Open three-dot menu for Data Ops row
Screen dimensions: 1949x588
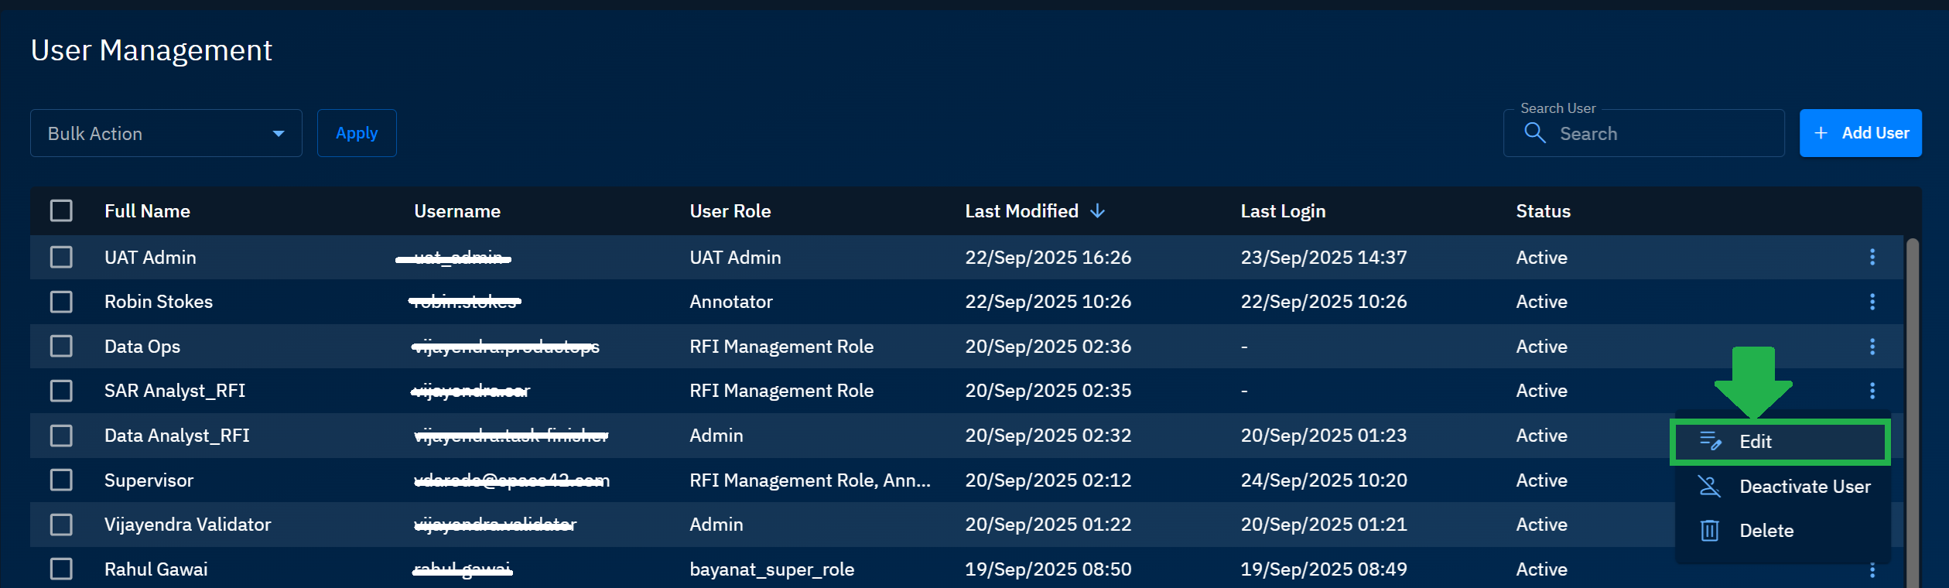1872,347
